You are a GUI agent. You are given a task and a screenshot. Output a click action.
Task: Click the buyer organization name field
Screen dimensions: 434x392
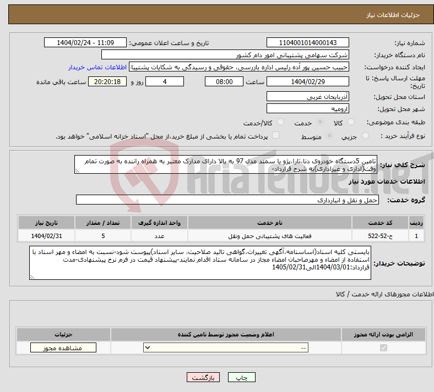click(225, 54)
